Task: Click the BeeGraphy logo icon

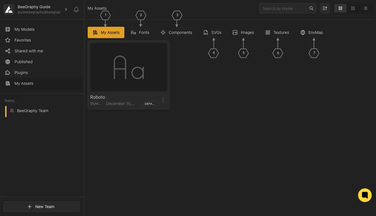Action: 9,9
